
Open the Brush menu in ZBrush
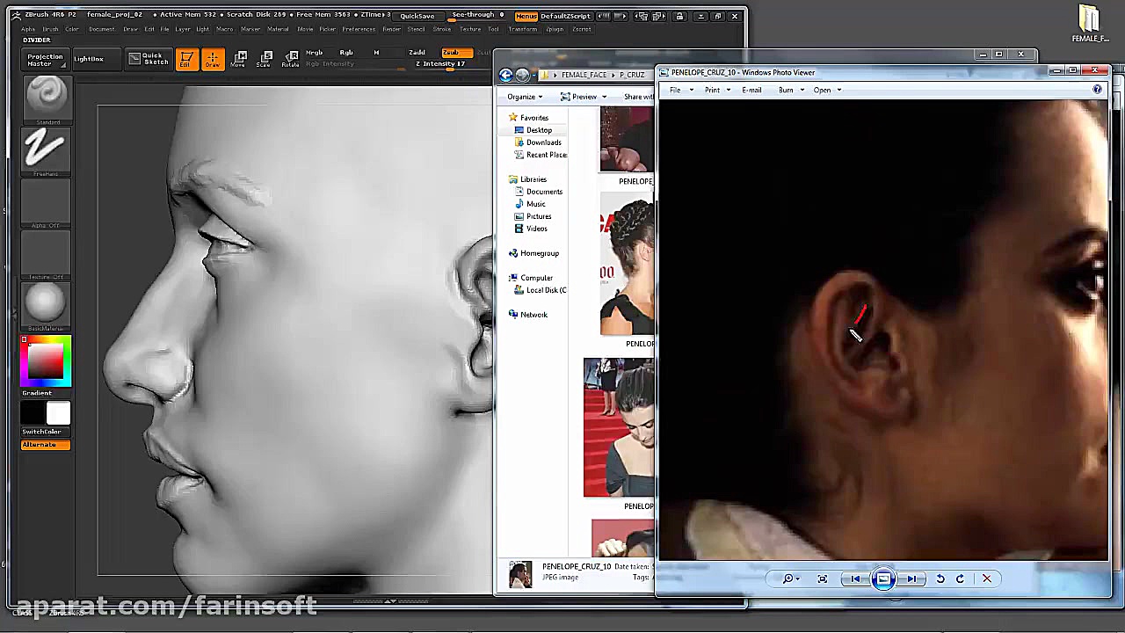pyautogui.click(x=50, y=29)
